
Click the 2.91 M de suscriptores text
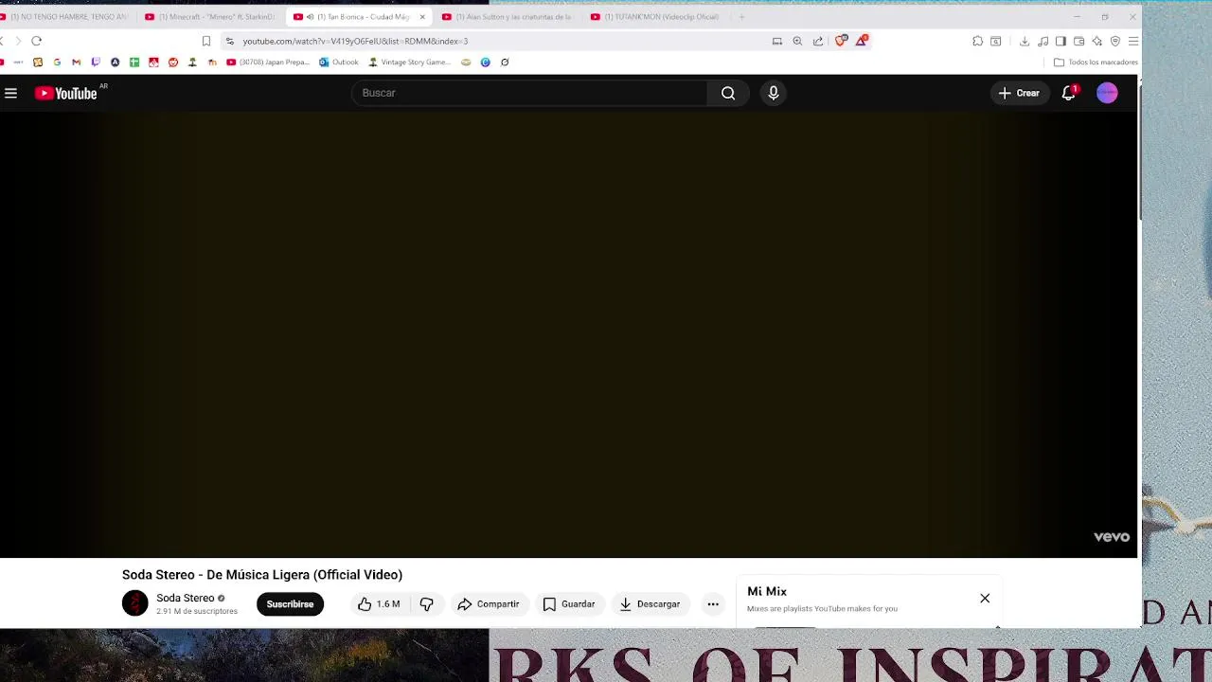coord(197,612)
